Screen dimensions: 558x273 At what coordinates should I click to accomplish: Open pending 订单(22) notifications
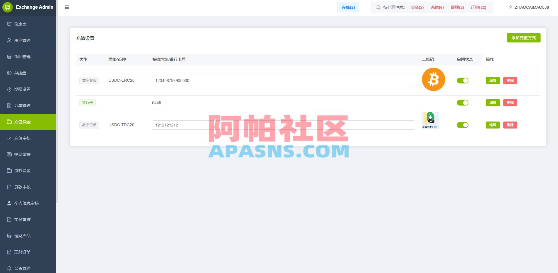(478, 7)
